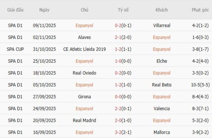Click the 'Giải đấu' column header
Image resolution: width=212 pixels, height=138 pixels.
[15, 10]
